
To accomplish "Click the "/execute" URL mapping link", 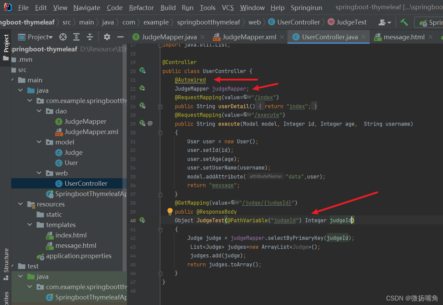I will pos(267,115).
